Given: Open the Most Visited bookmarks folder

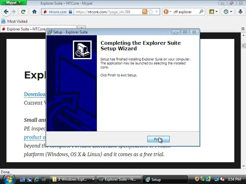Looking at the screenshot, I should pos(14,21).
